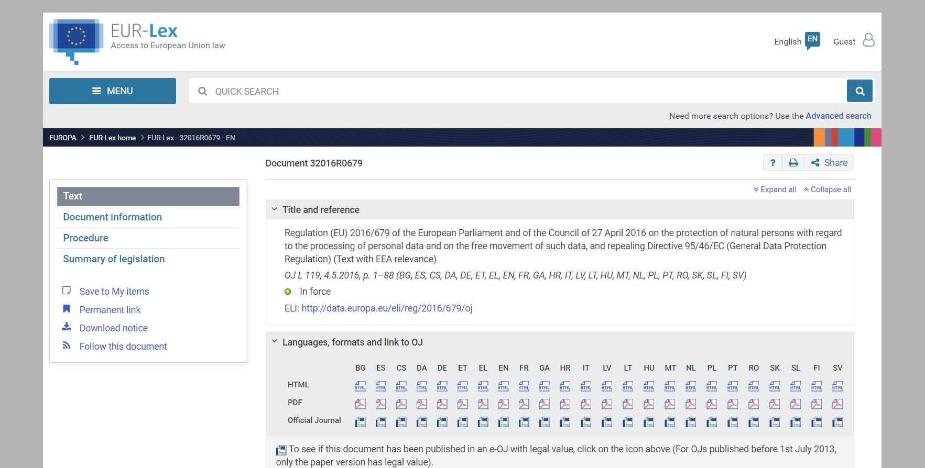Collapse the Title and reference section

274,209
